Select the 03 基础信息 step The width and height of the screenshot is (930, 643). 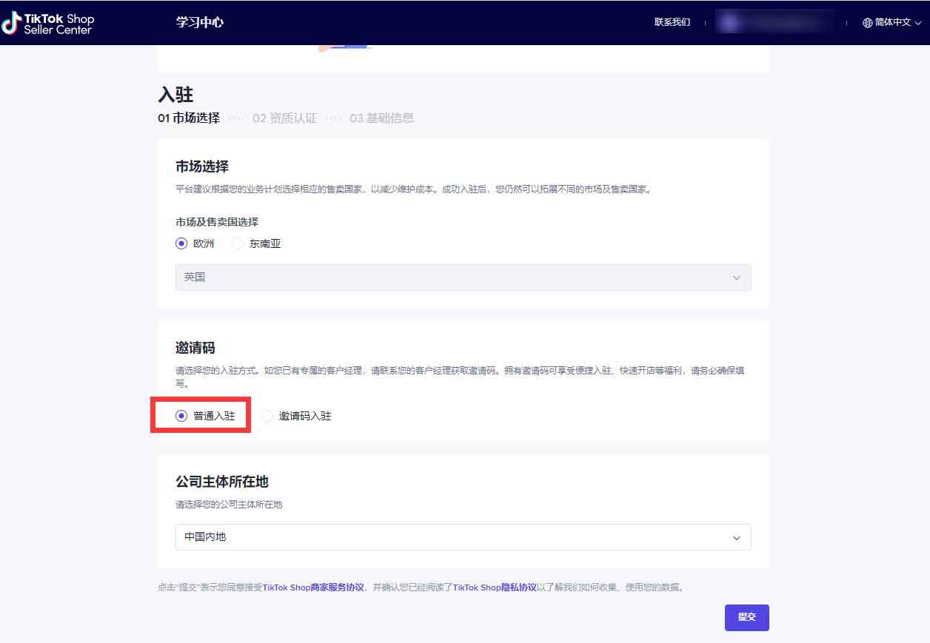(x=381, y=118)
